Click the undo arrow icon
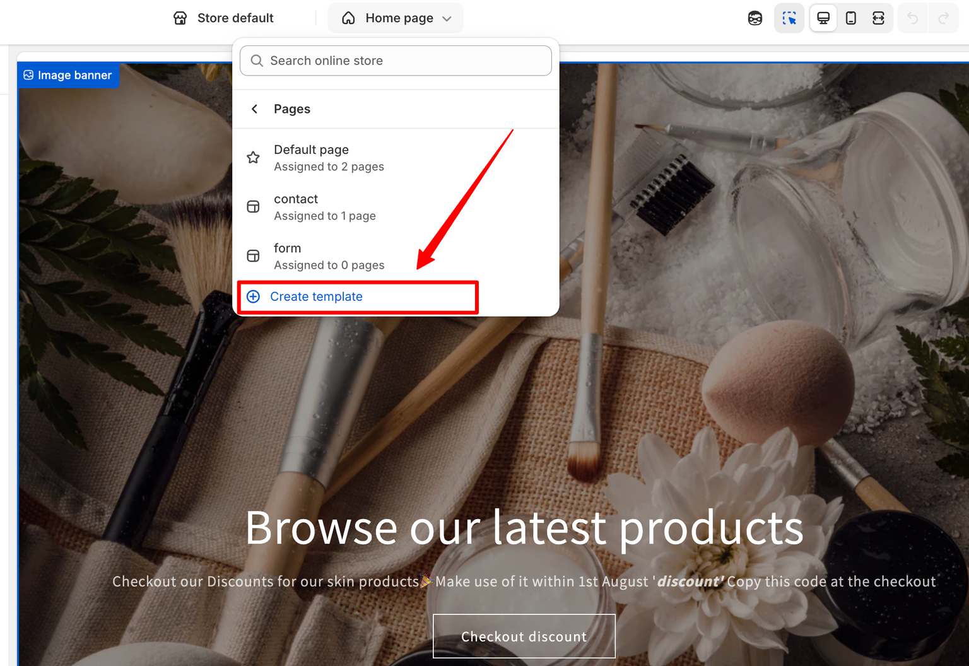This screenshot has width=969, height=666. [x=912, y=18]
